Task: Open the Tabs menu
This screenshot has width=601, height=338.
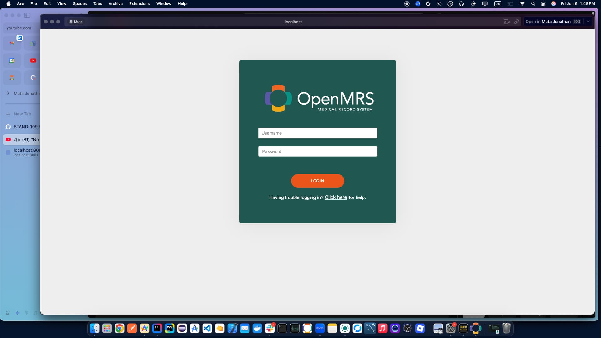Action: pyautogui.click(x=98, y=3)
